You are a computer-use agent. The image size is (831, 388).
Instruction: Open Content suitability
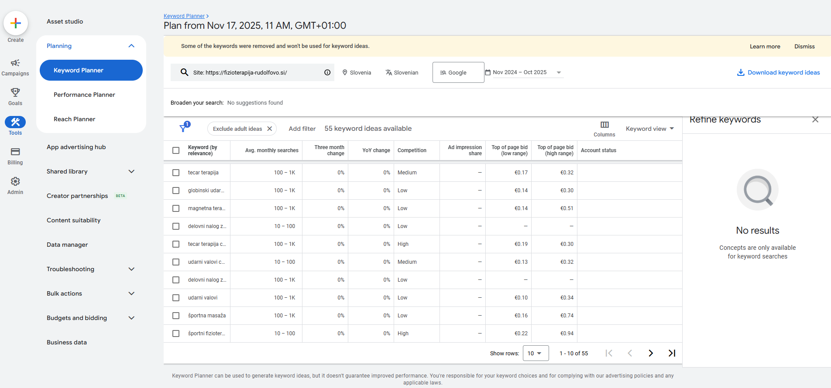point(73,220)
